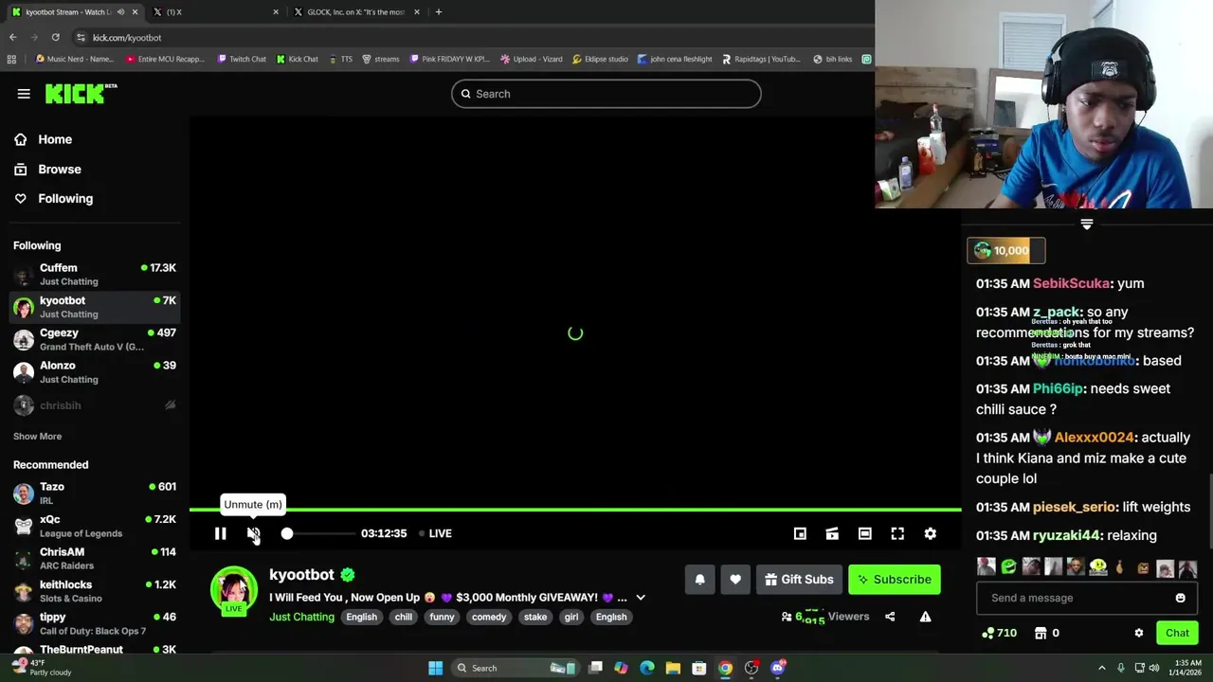Select the chill tag
The height and width of the screenshot is (682, 1213).
pos(404,617)
